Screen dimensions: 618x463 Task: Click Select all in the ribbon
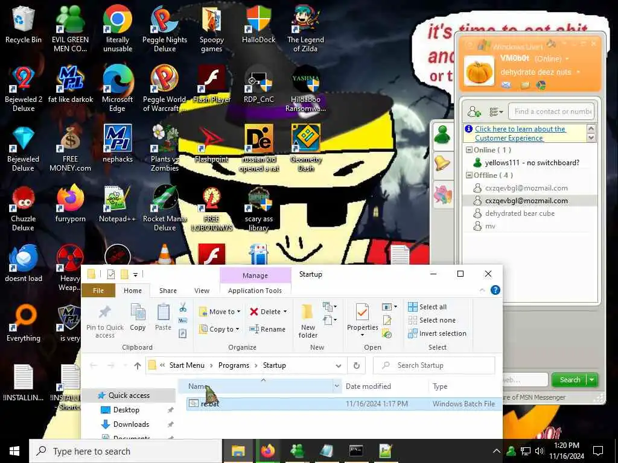coord(428,307)
